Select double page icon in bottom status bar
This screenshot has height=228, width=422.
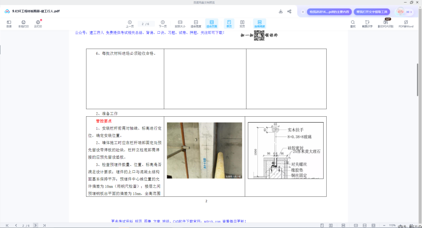coord(331,225)
